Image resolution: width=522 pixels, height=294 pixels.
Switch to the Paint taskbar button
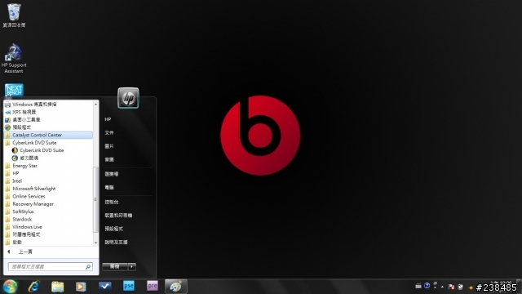click(x=175, y=287)
